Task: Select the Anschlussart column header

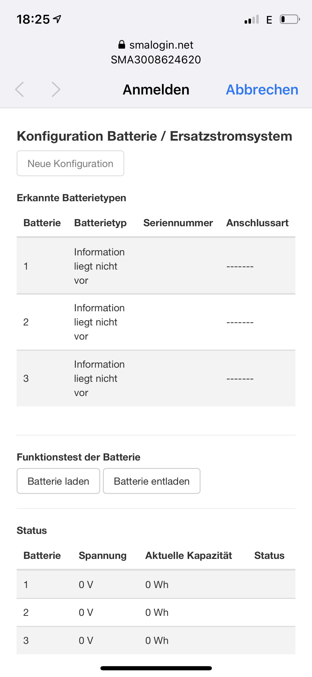Action: pos(257,223)
